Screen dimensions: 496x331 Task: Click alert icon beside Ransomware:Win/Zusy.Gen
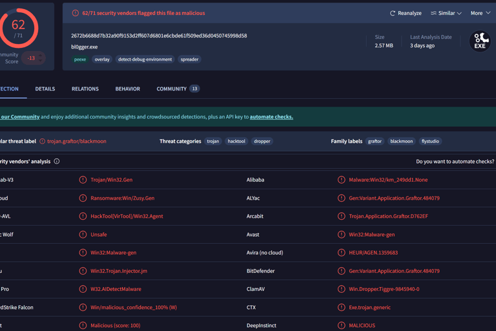[x=83, y=198]
